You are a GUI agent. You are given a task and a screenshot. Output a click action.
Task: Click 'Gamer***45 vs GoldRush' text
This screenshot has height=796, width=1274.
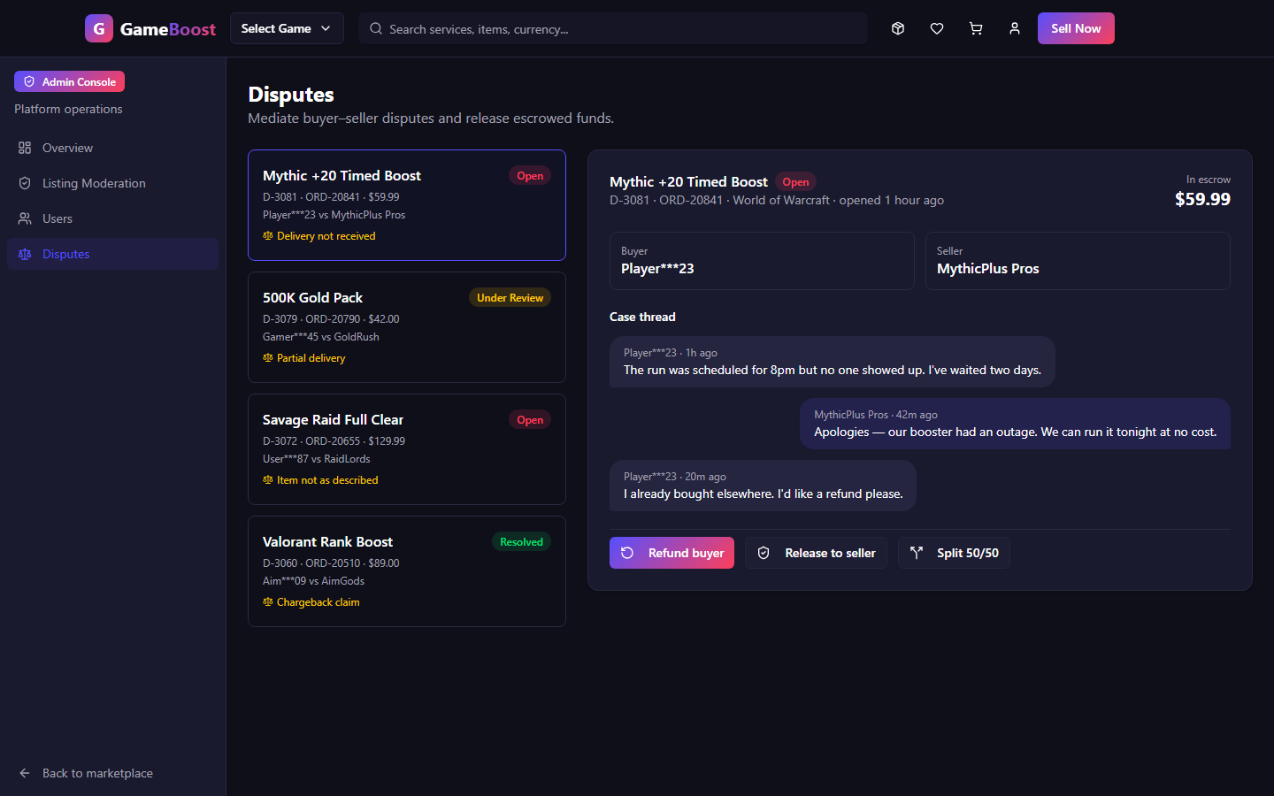pos(321,337)
